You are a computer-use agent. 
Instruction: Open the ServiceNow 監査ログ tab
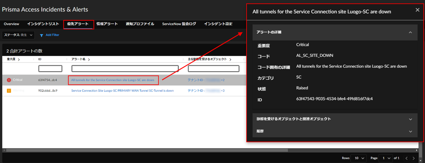[x=179, y=24]
